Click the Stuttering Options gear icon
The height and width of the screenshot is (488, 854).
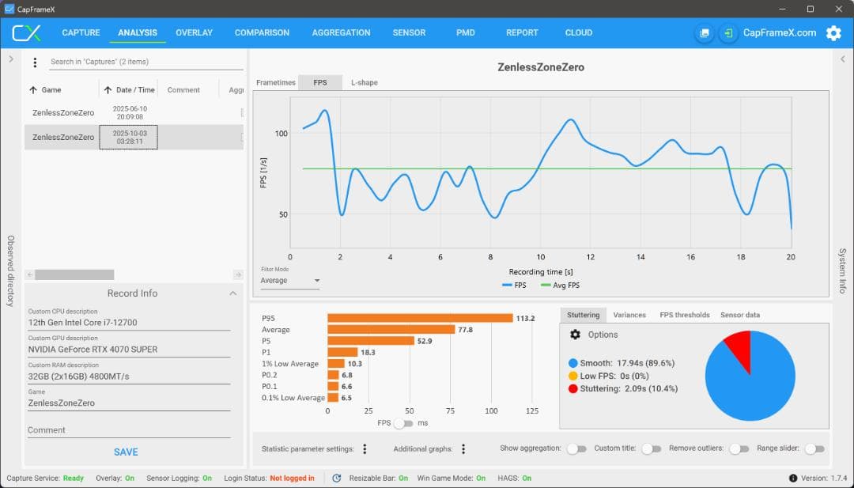[x=576, y=335]
